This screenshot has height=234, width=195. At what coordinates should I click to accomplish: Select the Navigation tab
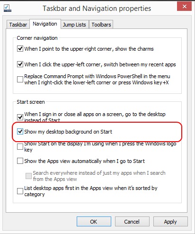(x=45, y=24)
